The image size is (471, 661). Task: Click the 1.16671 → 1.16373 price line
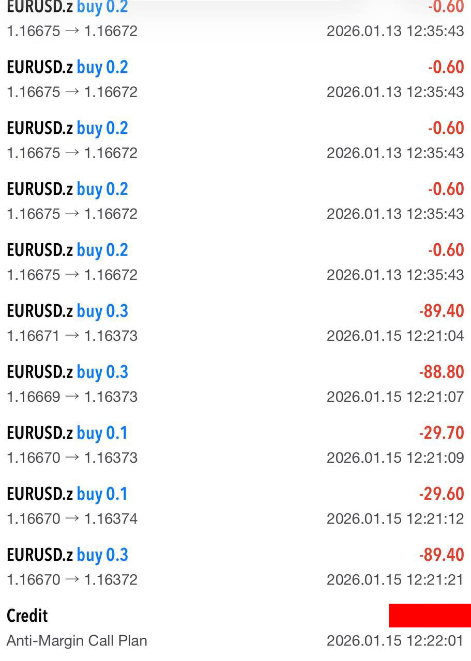(72, 336)
